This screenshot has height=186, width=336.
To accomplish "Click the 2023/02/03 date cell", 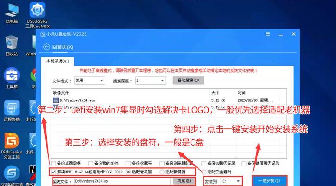I will [255, 100].
